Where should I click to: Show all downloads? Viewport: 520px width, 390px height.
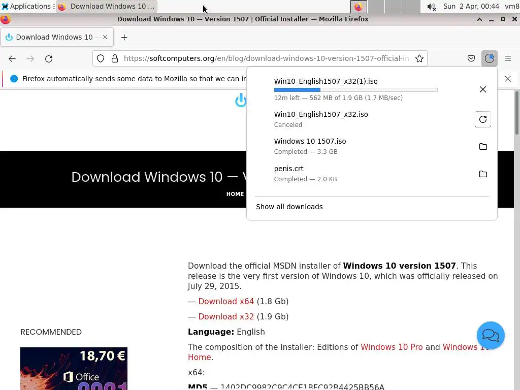[x=289, y=207]
